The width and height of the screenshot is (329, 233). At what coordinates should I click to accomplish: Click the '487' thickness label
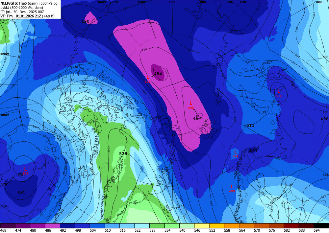197,118
